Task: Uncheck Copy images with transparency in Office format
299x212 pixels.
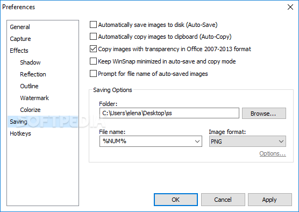Action: click(x=93, y=49)
